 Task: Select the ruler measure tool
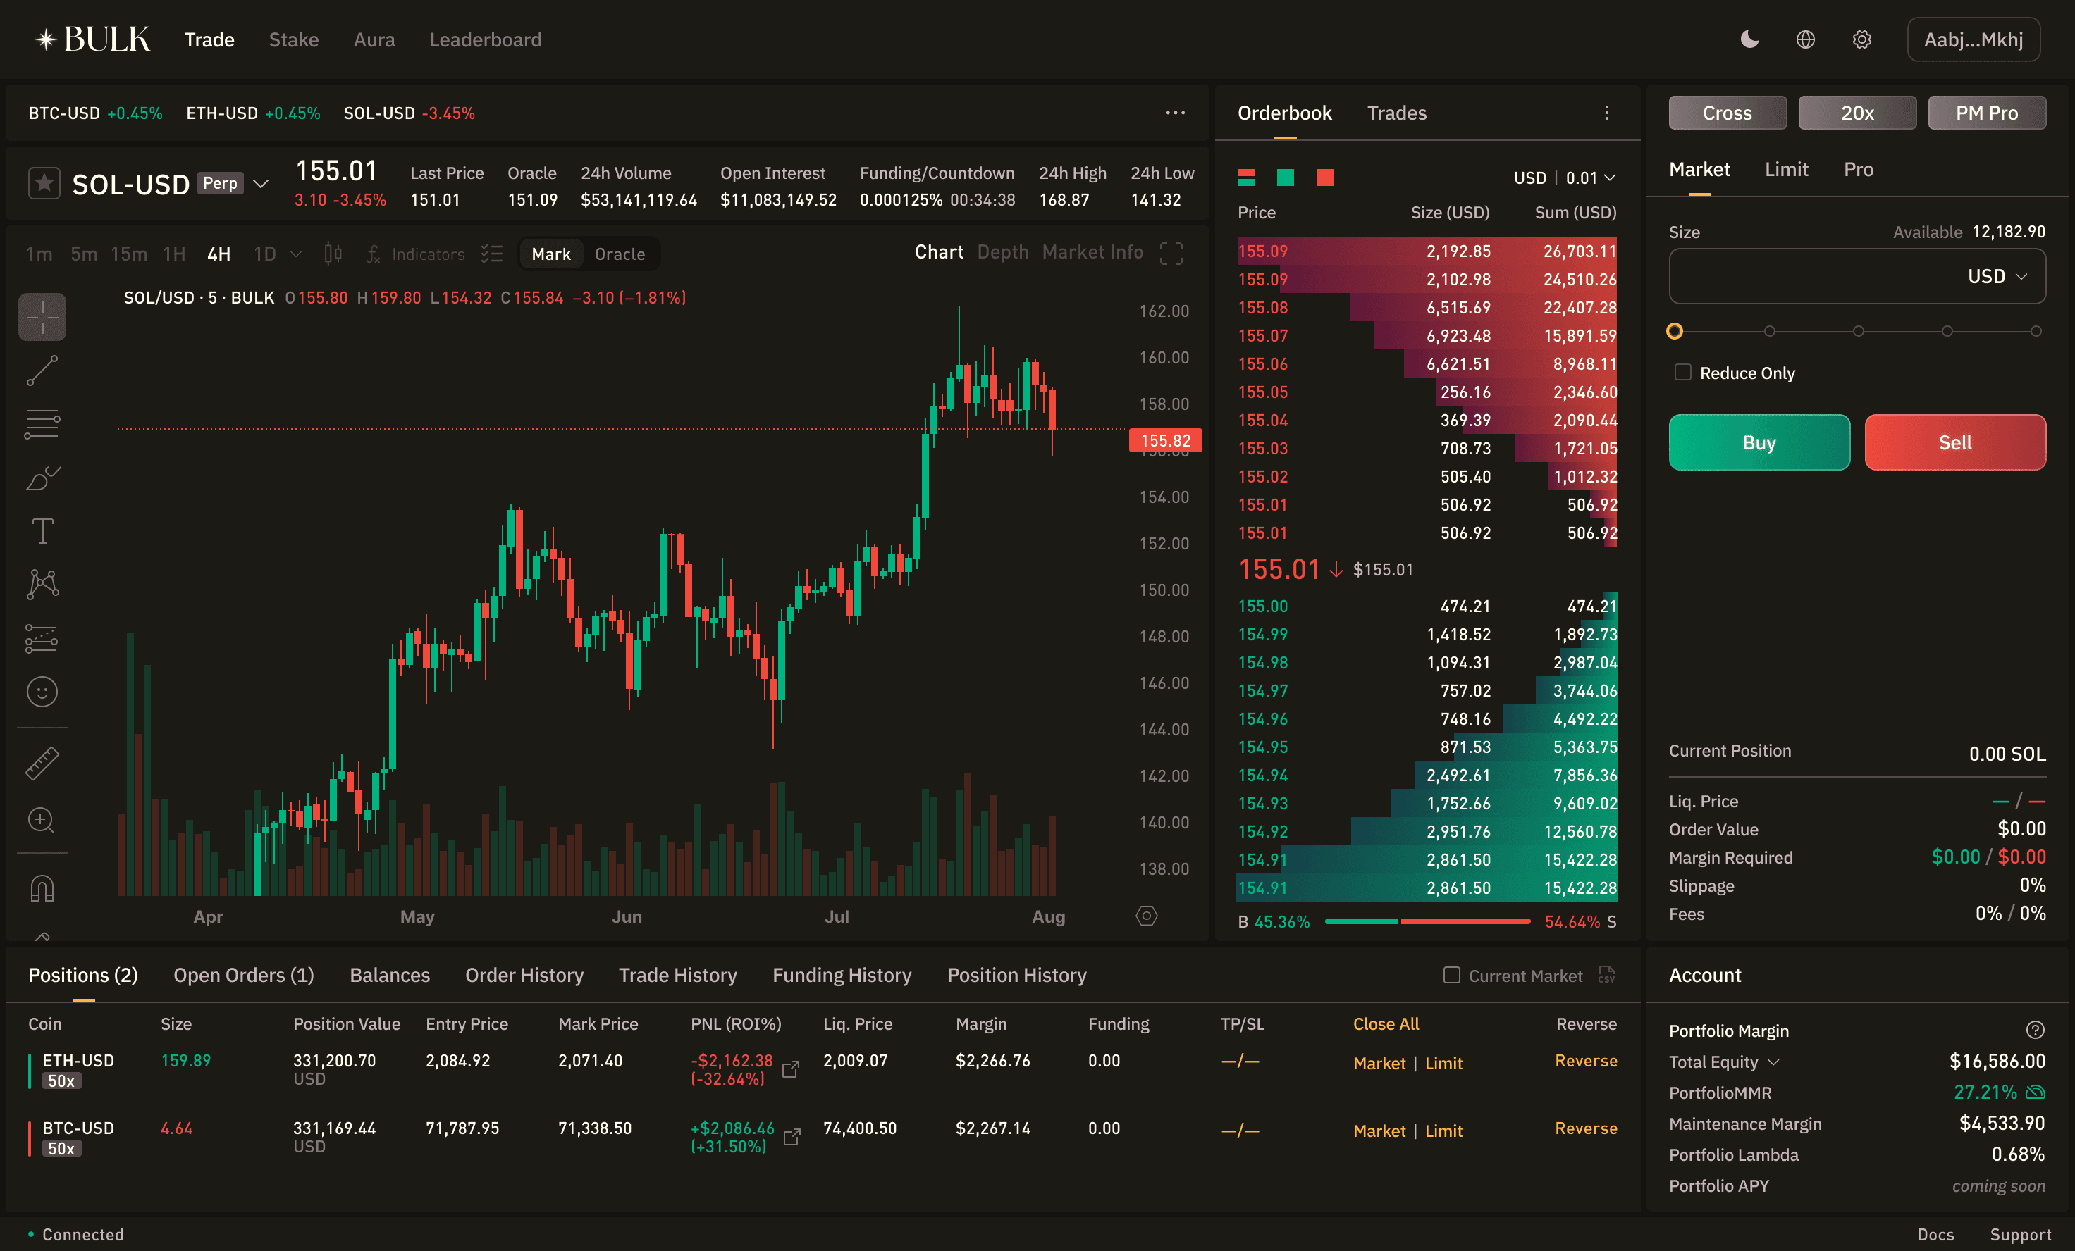42,764
